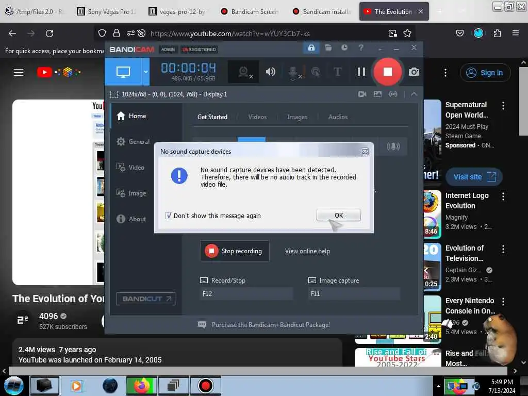Click Visit site on sponsored ad
528x396 pixels.
coord(474,177)
